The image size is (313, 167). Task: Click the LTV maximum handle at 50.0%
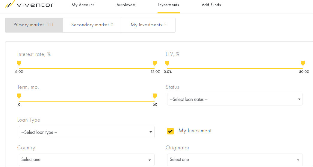(x=303, y=63)
